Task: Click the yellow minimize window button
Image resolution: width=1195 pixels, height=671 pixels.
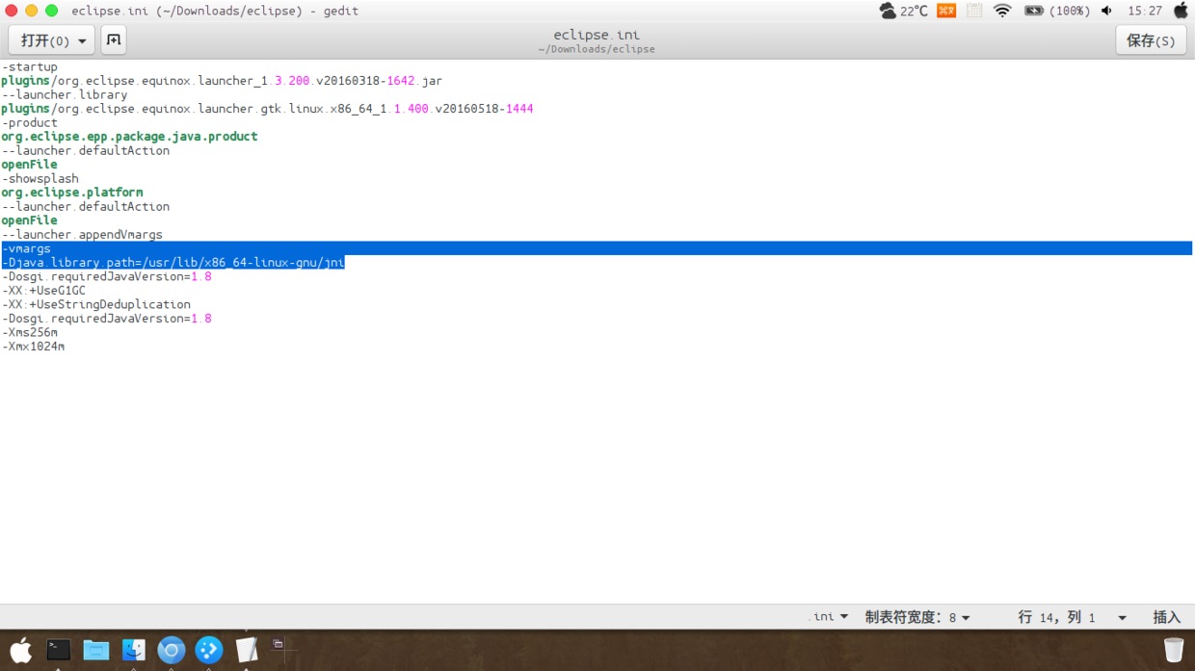Action: [31, 11]
